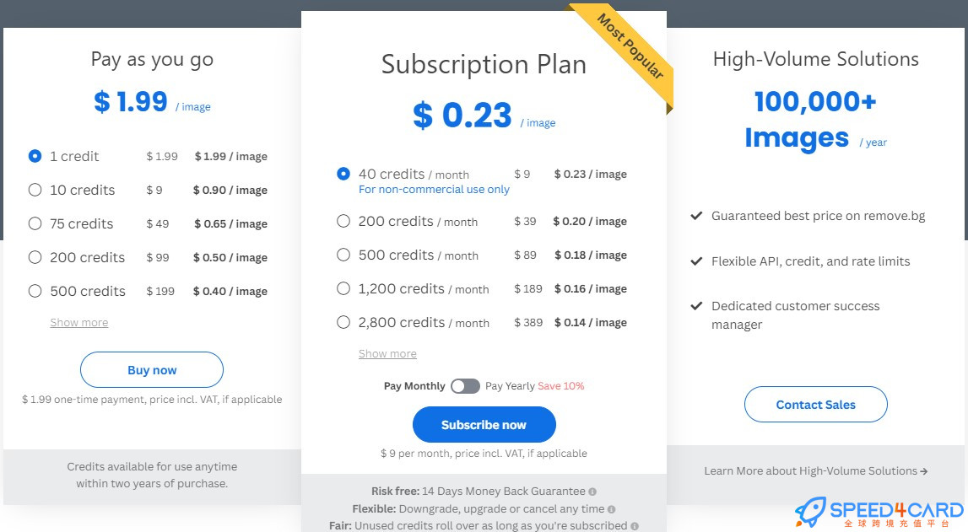This screenshot has height=532, width=968.
Task: Click the Most Popular ribbon badge
Action: [630, 47]
